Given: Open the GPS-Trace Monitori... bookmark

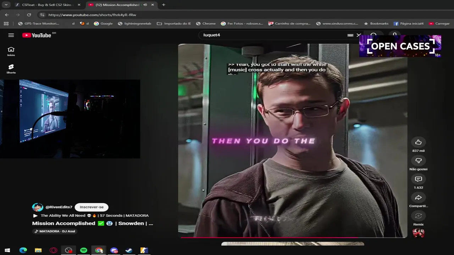Looking at the screenshot, I should coord(38,23).
